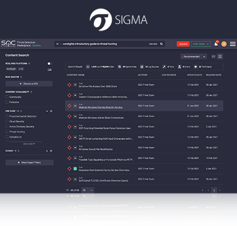The width and height of the screenshot is (237, 226).
Task: Click the Log Sources icon in results bar
Action: [142, 67]
